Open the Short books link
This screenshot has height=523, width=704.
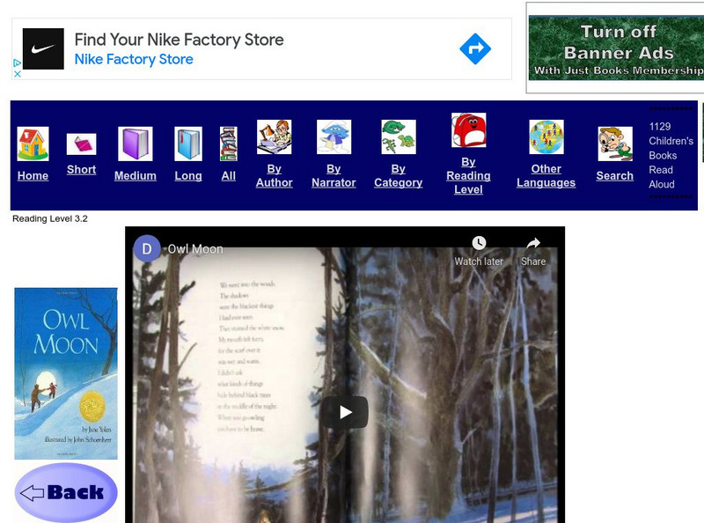point(81,169)
